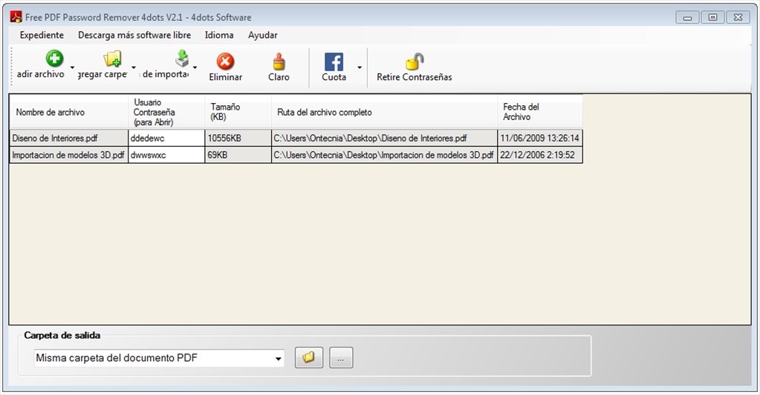
Task: Click the Usuario Contraseña column header
Action: click(x=166, y=112)
